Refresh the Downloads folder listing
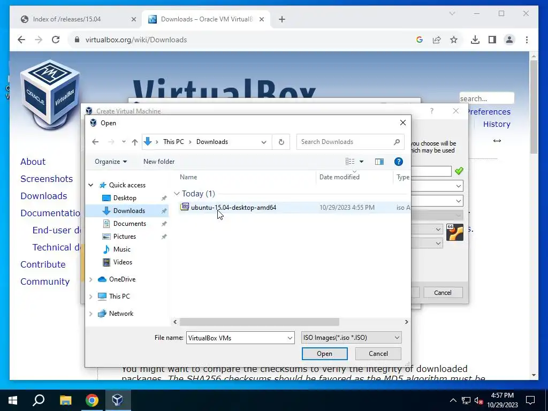Image resolution: width=548 pixels, height=411 pixels. click(x=281, y=142)
